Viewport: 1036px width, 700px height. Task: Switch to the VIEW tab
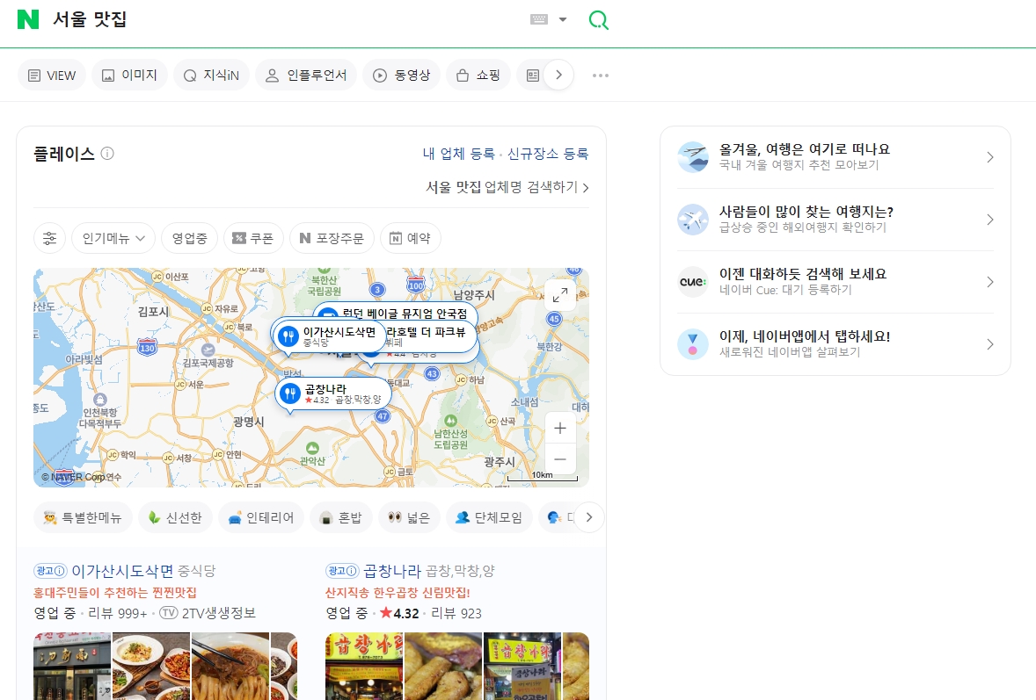click(x=51, y=75)
